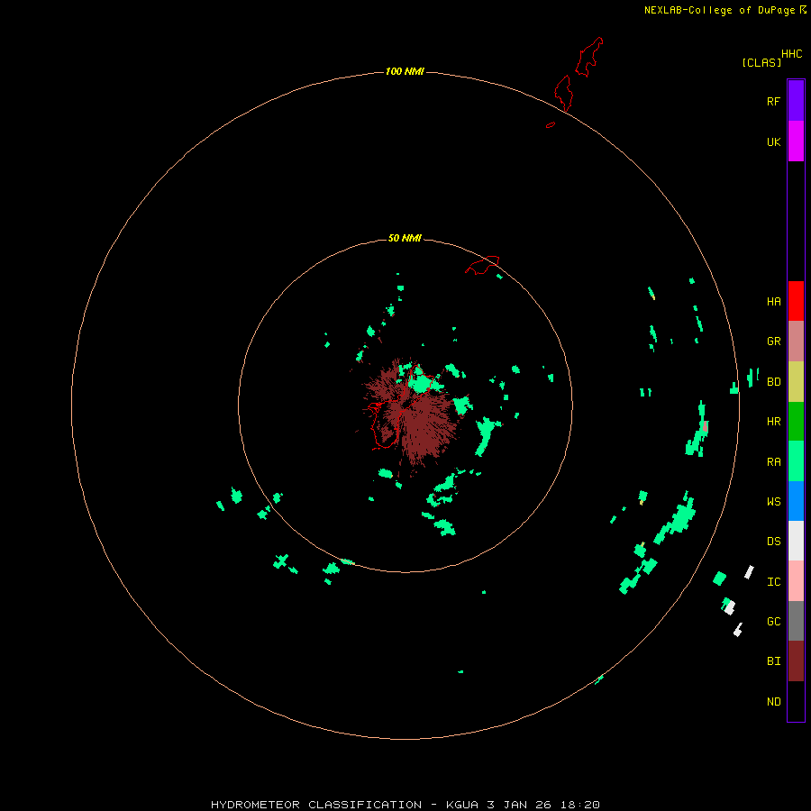Click the HA red legend swatch
The height and width of the screenshot is (811, 811).
coord(796,301)
